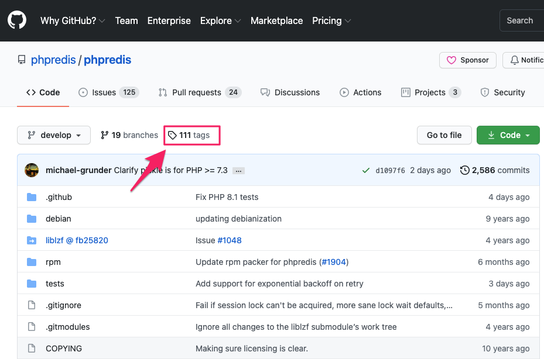Click the .gitignore file icon

(x=32, y=305)
